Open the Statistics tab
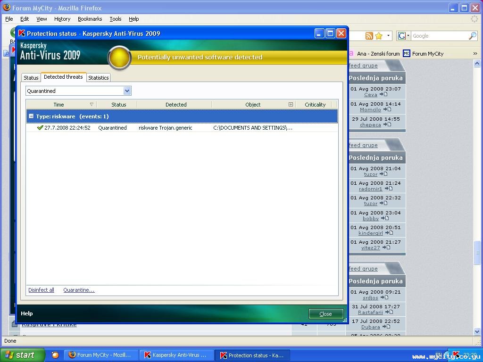The image size is (483, 362). click(98, 78)
